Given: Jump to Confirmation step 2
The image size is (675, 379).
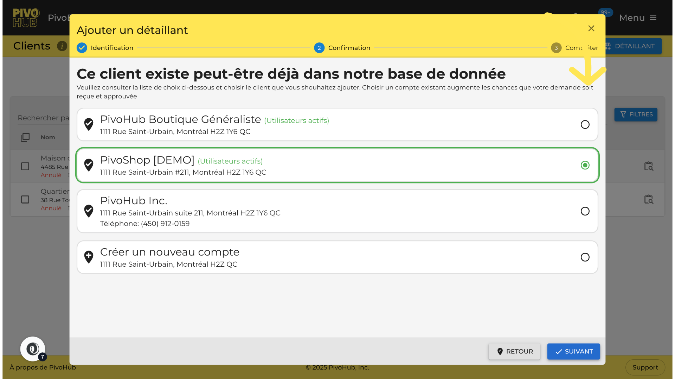Looking at the screenshot, I should click(342, 48).
